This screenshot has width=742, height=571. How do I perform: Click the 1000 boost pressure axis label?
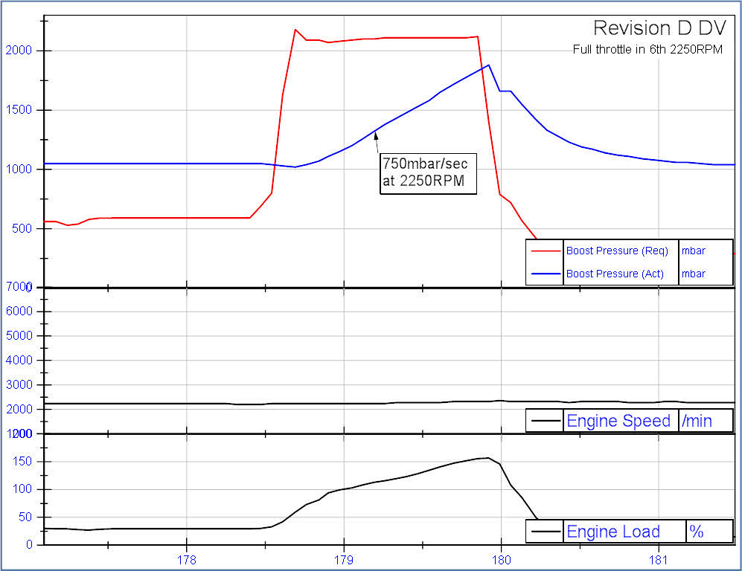[x=19, y=170]
